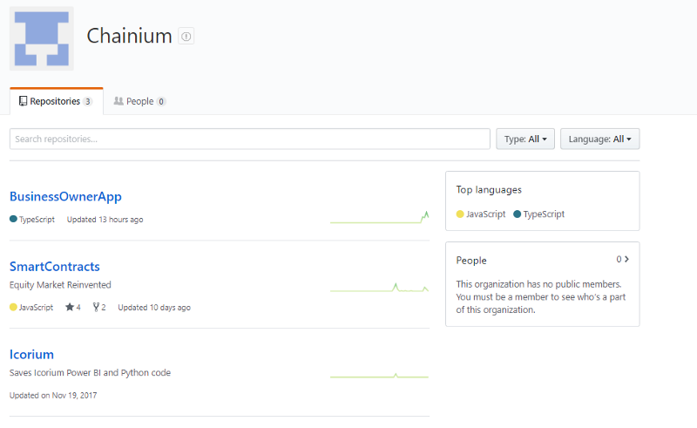Open the Icorium repository link

31,354
